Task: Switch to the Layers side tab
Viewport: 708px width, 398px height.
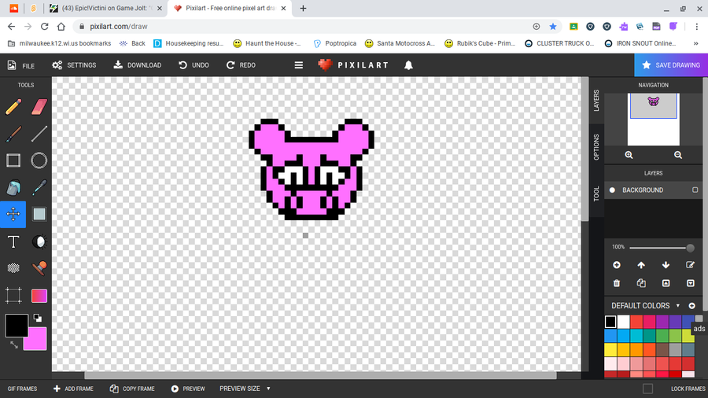Action: click(596, 101)
